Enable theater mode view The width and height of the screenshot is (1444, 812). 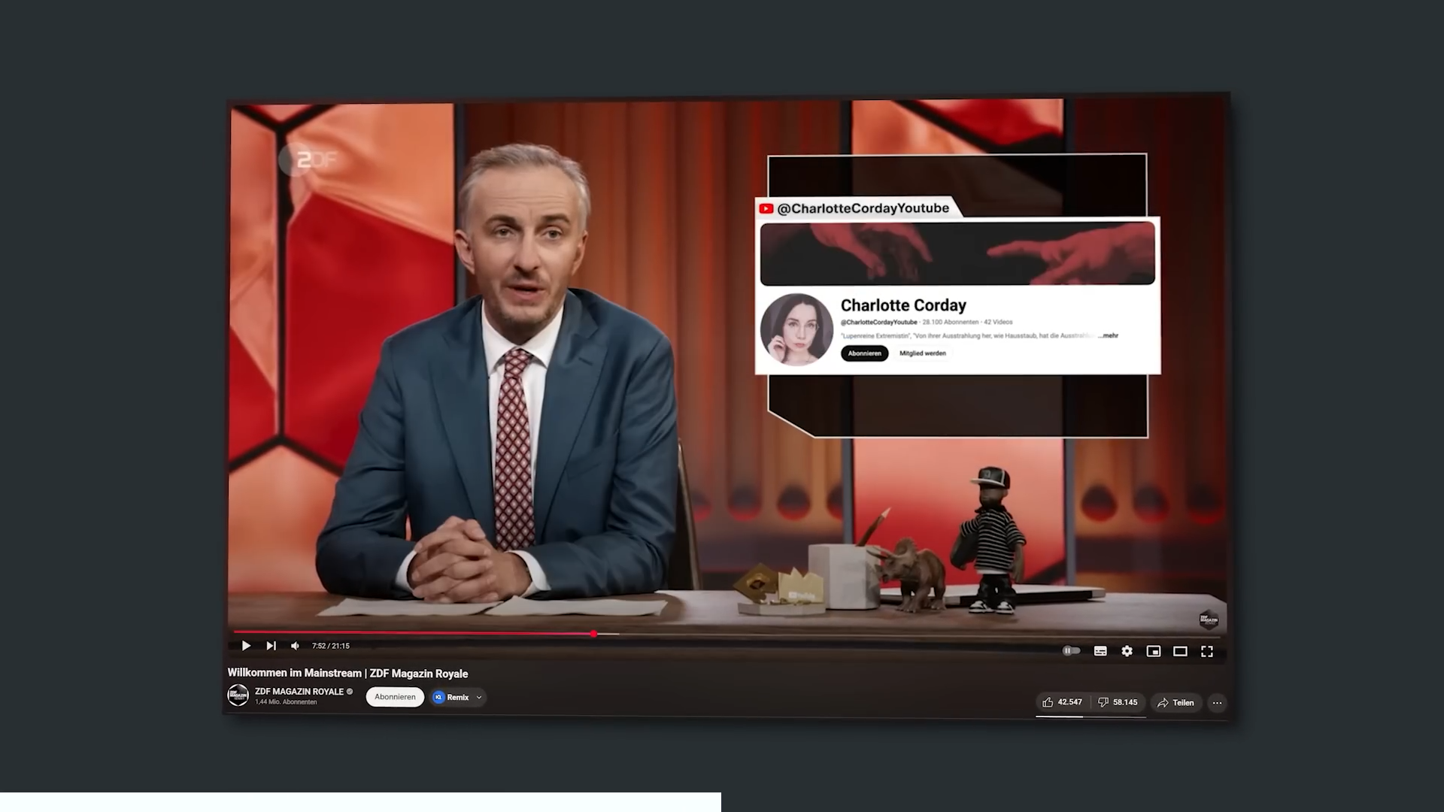coord(1180,651)
